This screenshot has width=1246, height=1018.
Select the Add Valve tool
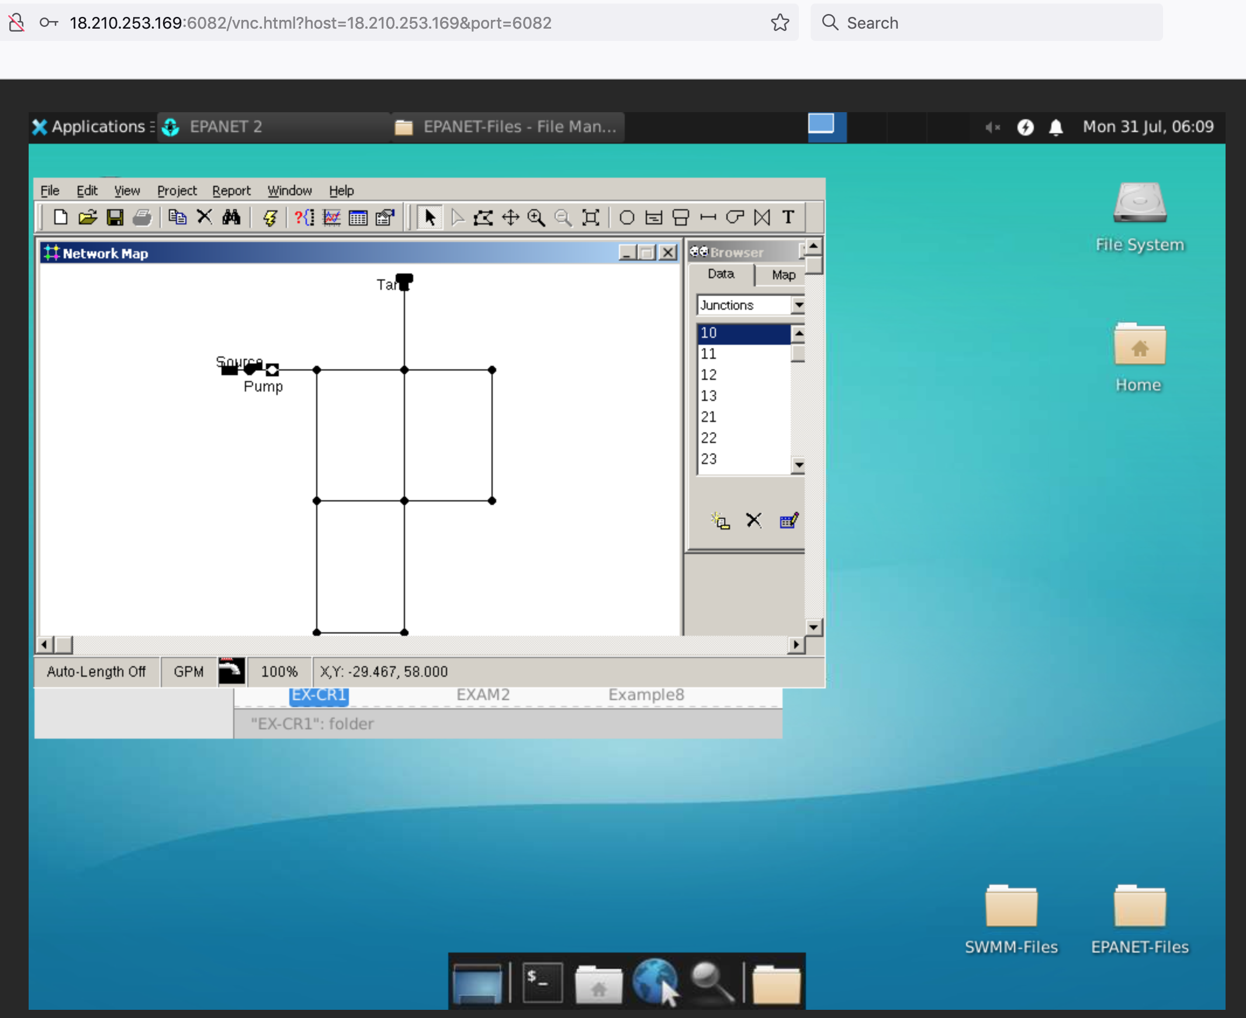pos(762,217)
